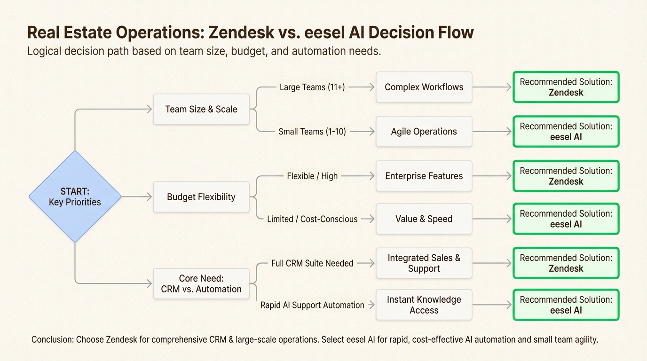Screen dimensions: 647x361
Task: Select the Full CRM Suite Needed label
Action: pos(312,263)
